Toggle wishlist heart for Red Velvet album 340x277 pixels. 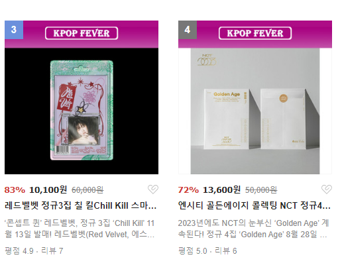tap(153, 190)
